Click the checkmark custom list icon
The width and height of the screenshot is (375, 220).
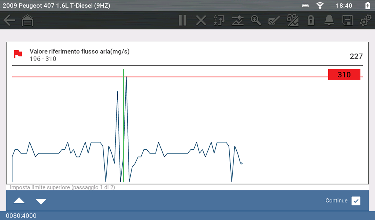[x=274, y=21]
